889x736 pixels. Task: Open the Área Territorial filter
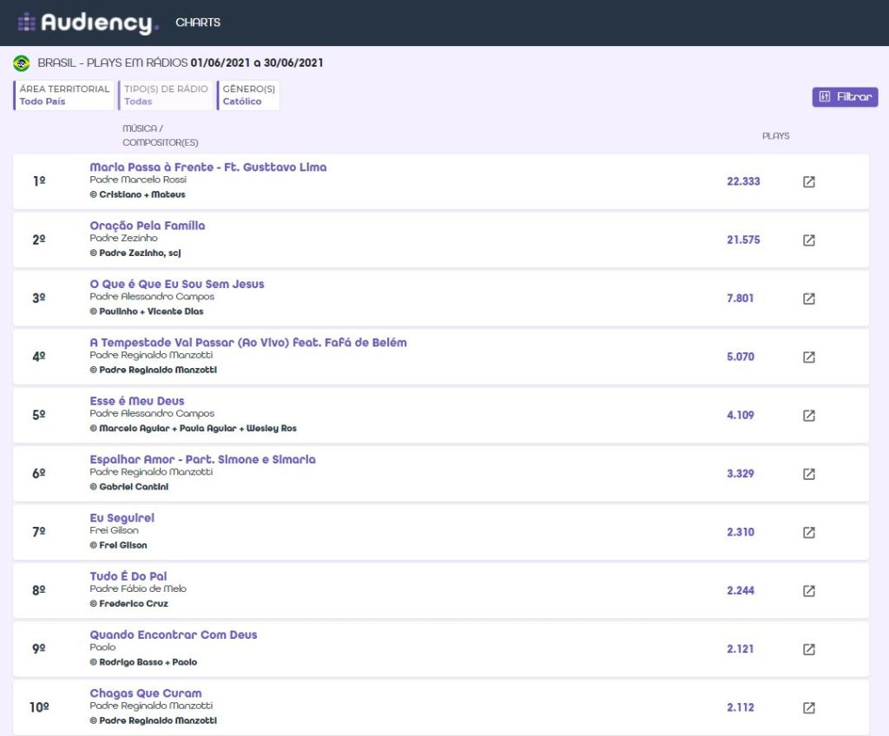[x=64, y=95]
